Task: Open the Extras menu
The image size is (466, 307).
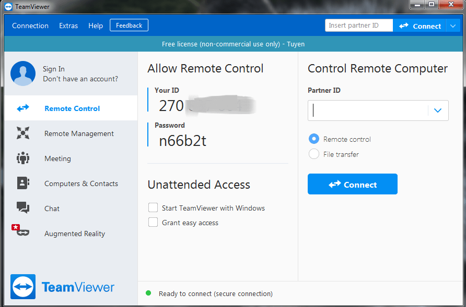Action: coord(68,26)
